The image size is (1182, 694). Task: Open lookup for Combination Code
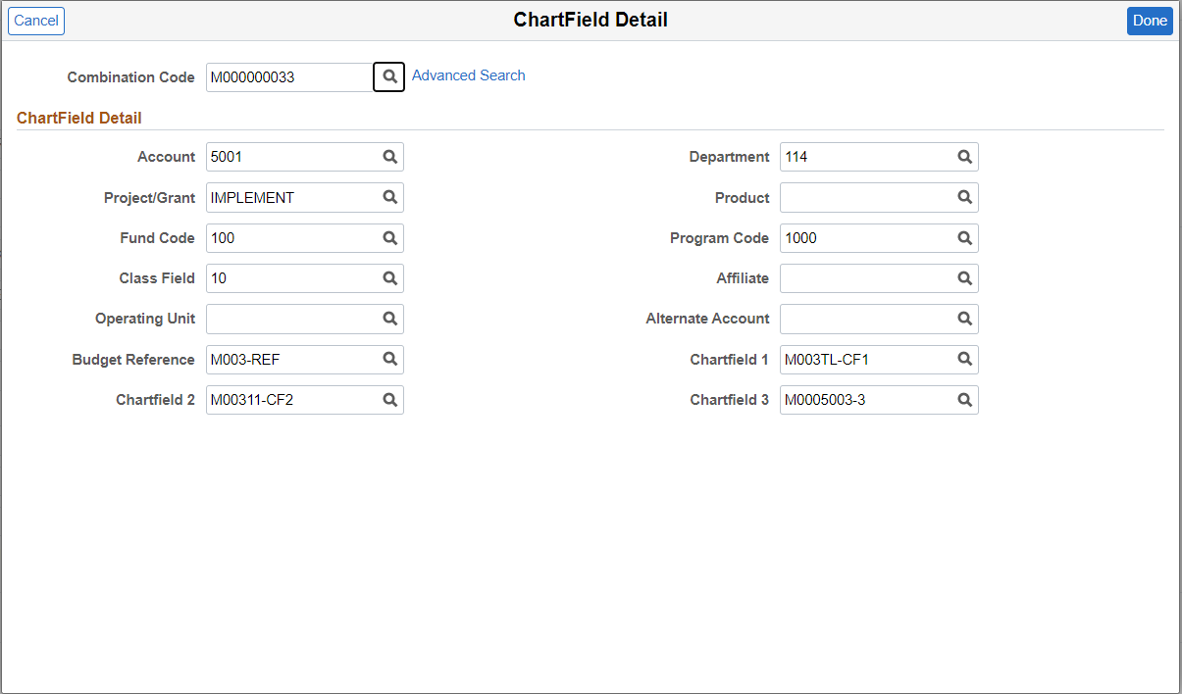(388, 76)
